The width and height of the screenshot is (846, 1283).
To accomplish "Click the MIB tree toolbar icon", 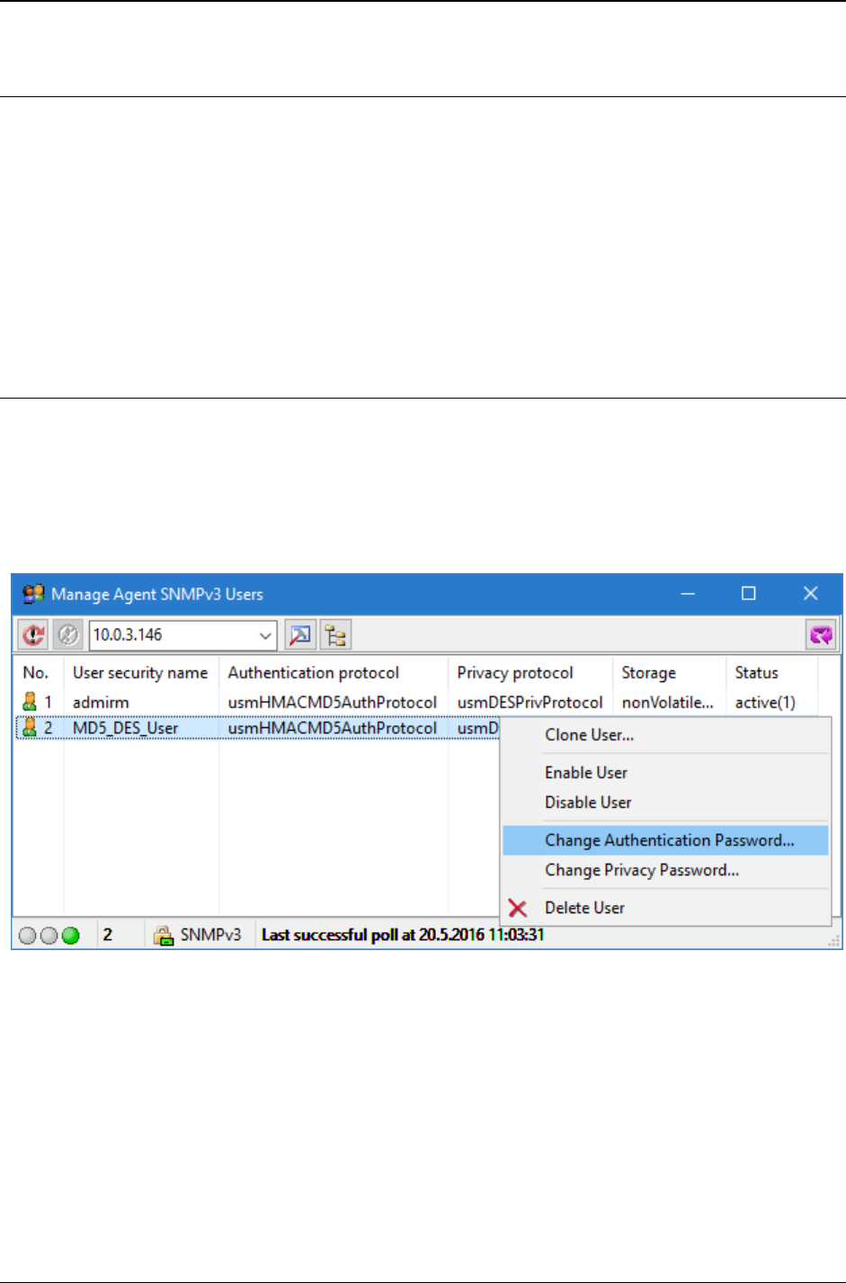I will click(x=336, y=635).
